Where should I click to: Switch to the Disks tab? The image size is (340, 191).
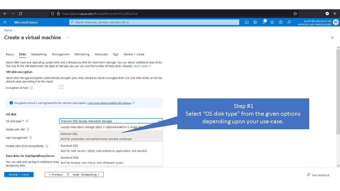click(23, 54)
